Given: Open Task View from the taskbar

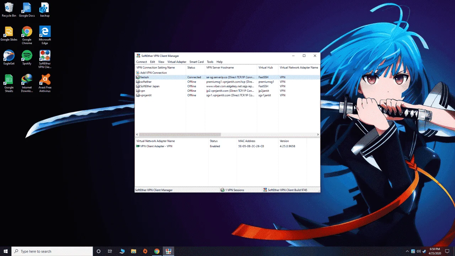Looking at the screenshot, I should tap(110, 251).
